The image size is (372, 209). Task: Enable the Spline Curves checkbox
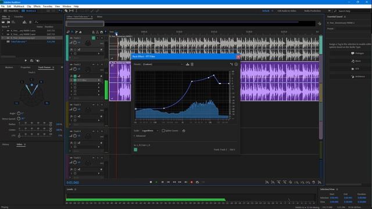(163, 131)
